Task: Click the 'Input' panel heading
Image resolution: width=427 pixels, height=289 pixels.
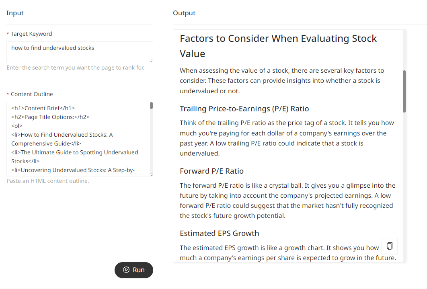Action: pyautogui.click(x=15, y=13)
